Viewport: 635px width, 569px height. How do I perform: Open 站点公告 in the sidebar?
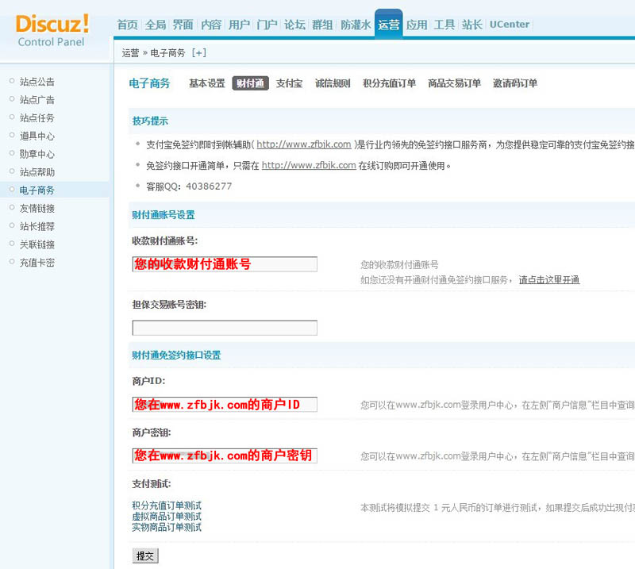click(37, 82)
